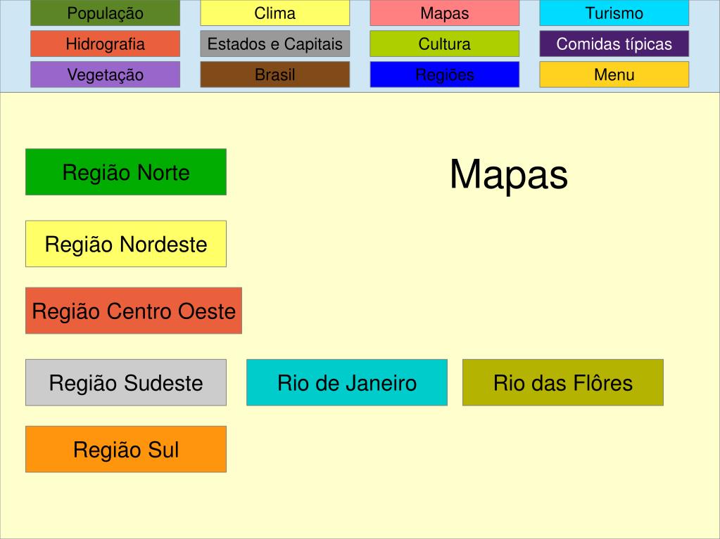Click the brown Brasil button

tap(274, 74)
